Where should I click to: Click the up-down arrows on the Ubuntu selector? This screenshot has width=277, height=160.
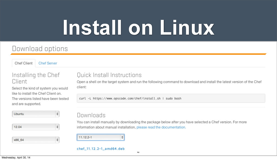tap(57, 114)
